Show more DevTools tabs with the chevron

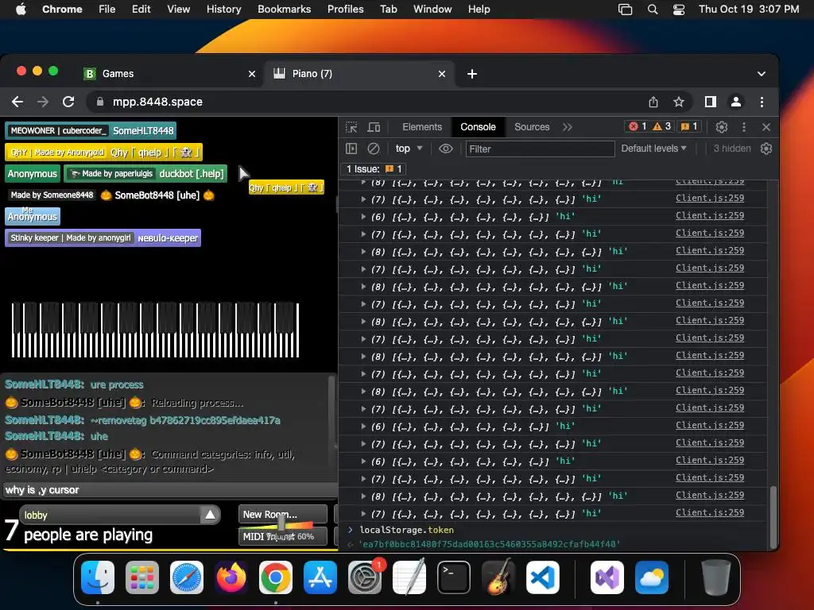pos(568,127)
